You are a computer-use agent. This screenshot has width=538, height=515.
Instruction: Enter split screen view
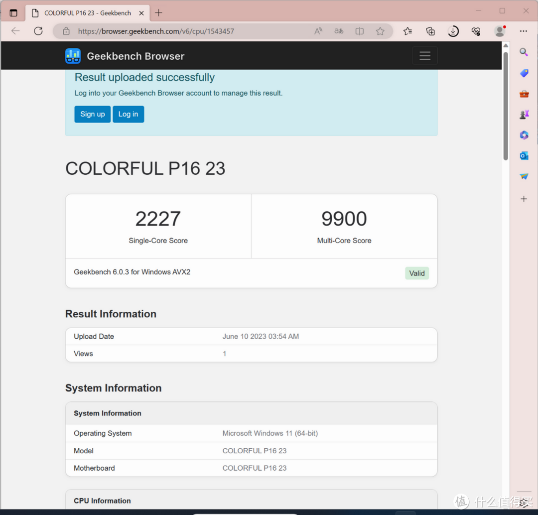click(x=360, y=31)
